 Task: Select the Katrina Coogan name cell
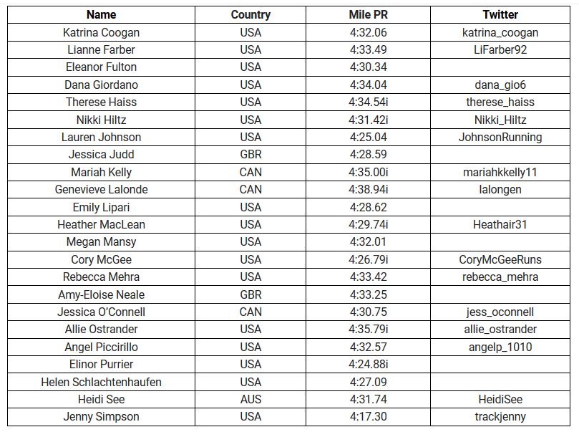coord(101,32)
